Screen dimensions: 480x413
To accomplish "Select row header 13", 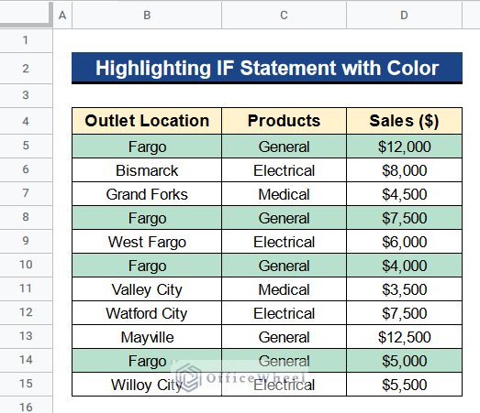I will click(x=26, y=336).
